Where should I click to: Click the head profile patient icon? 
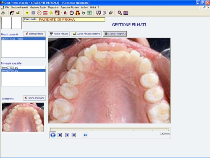click(12, 13)
